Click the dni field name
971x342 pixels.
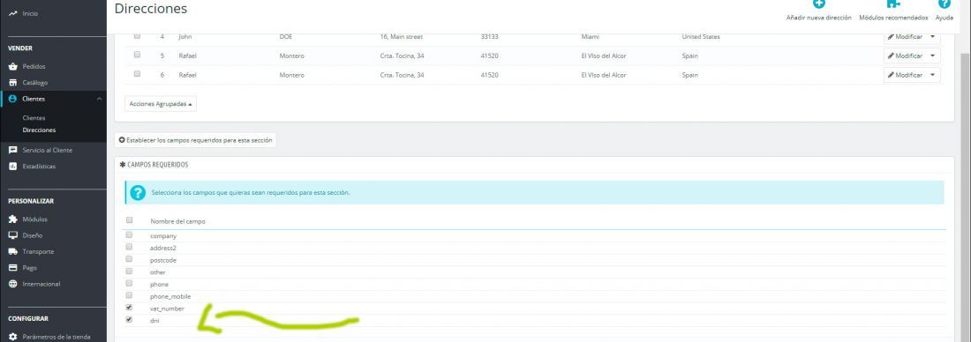point(154,321)
